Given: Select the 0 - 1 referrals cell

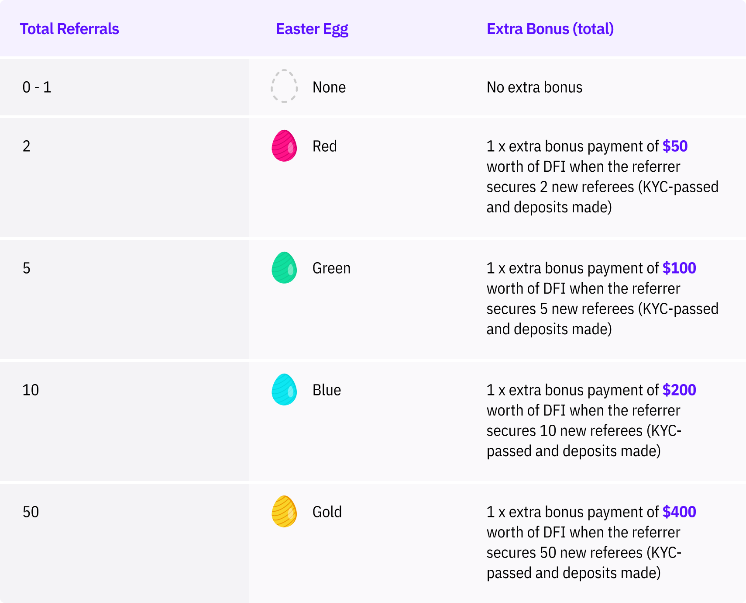Looking at the screenshot, I should 37,87.
